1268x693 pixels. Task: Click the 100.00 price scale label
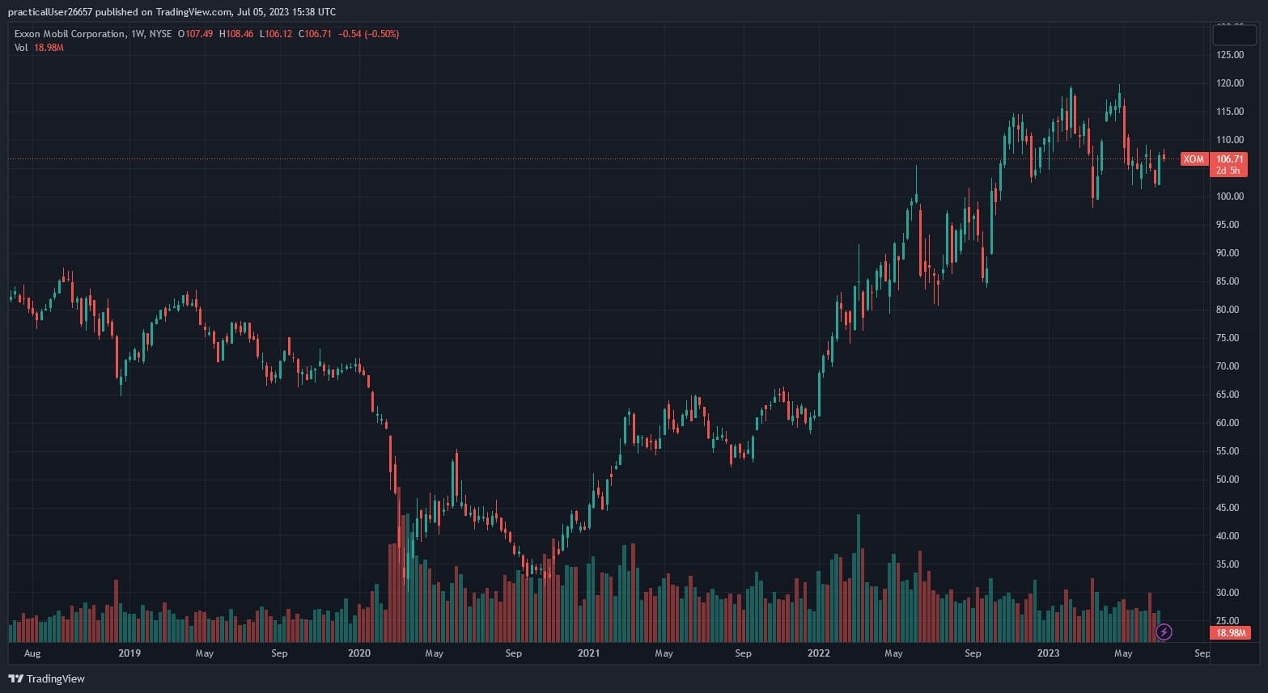1230,196
